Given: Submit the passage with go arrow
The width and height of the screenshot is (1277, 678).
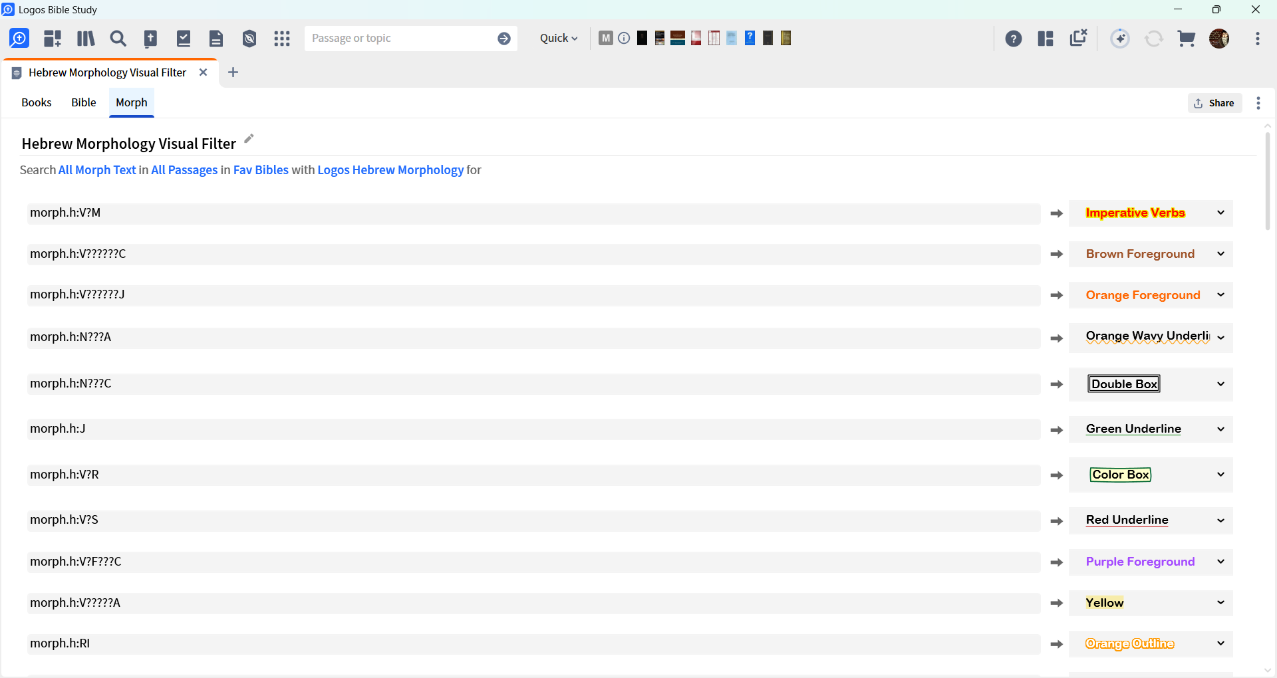Looking at the screenshot, I should pos(504,39).
